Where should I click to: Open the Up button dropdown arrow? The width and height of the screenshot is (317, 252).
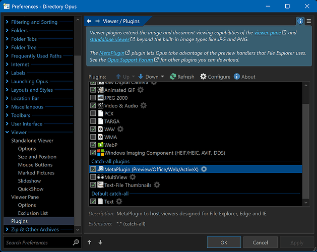[133, 77]
